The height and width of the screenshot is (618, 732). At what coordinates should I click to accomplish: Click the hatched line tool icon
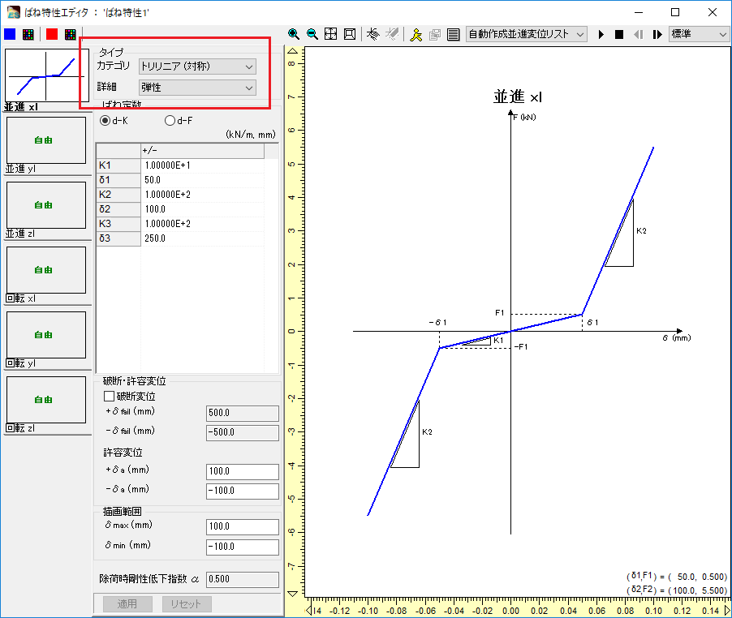point(373,34)
